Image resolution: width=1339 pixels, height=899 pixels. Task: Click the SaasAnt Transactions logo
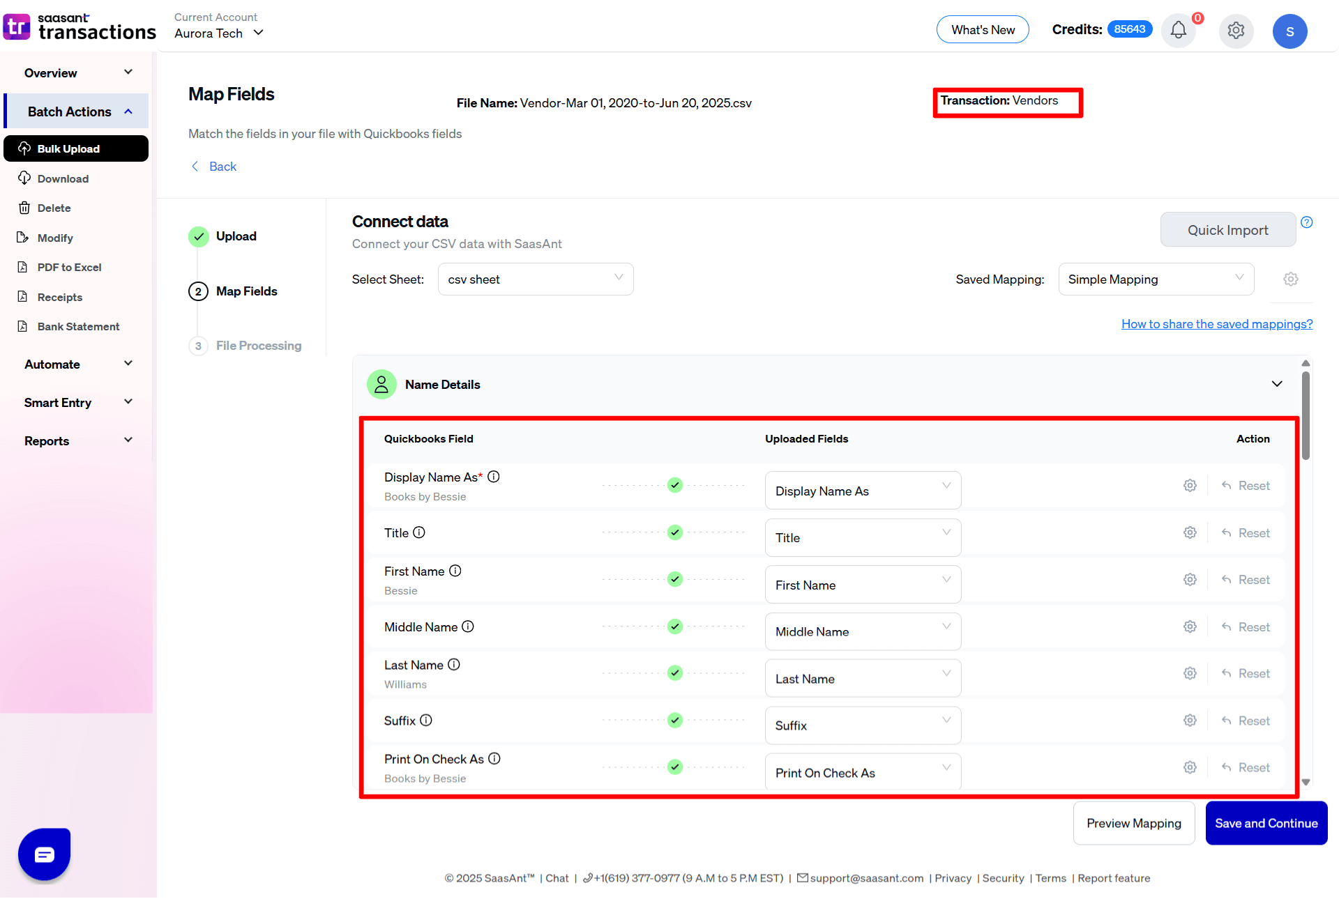point(80,26)
